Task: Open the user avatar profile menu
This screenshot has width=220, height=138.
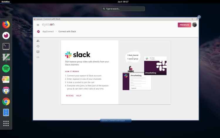Action: pyautogui.click(x=194, y=25)
